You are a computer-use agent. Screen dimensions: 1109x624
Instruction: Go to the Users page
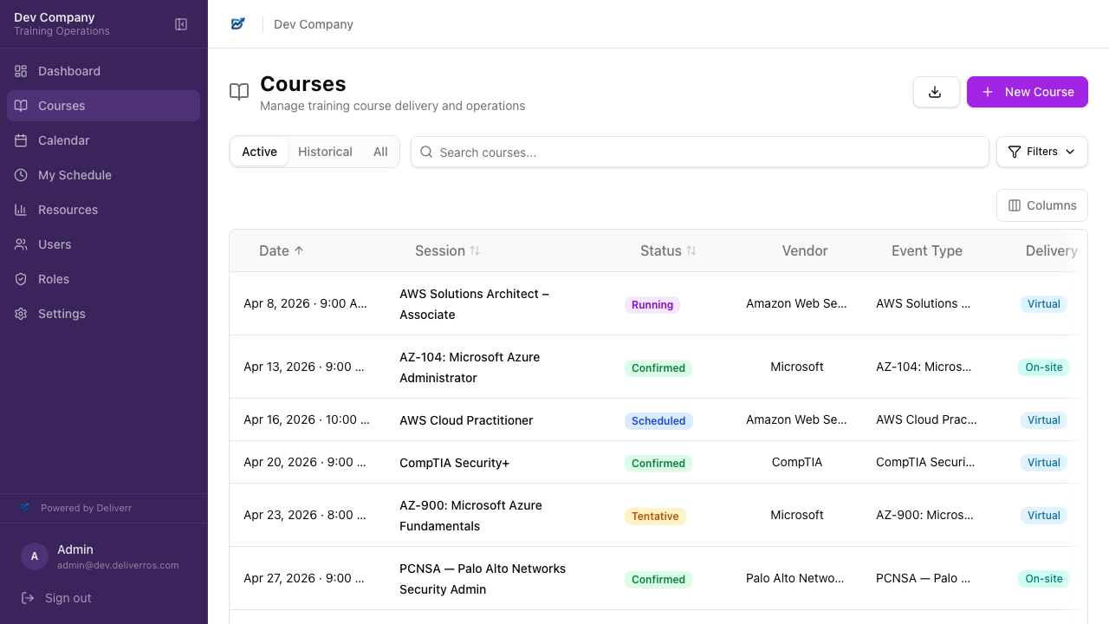pyautogui.click(x=103, y=244)
